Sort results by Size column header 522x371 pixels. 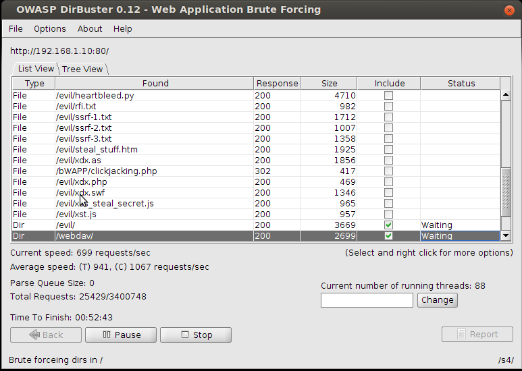pos(330,84)
